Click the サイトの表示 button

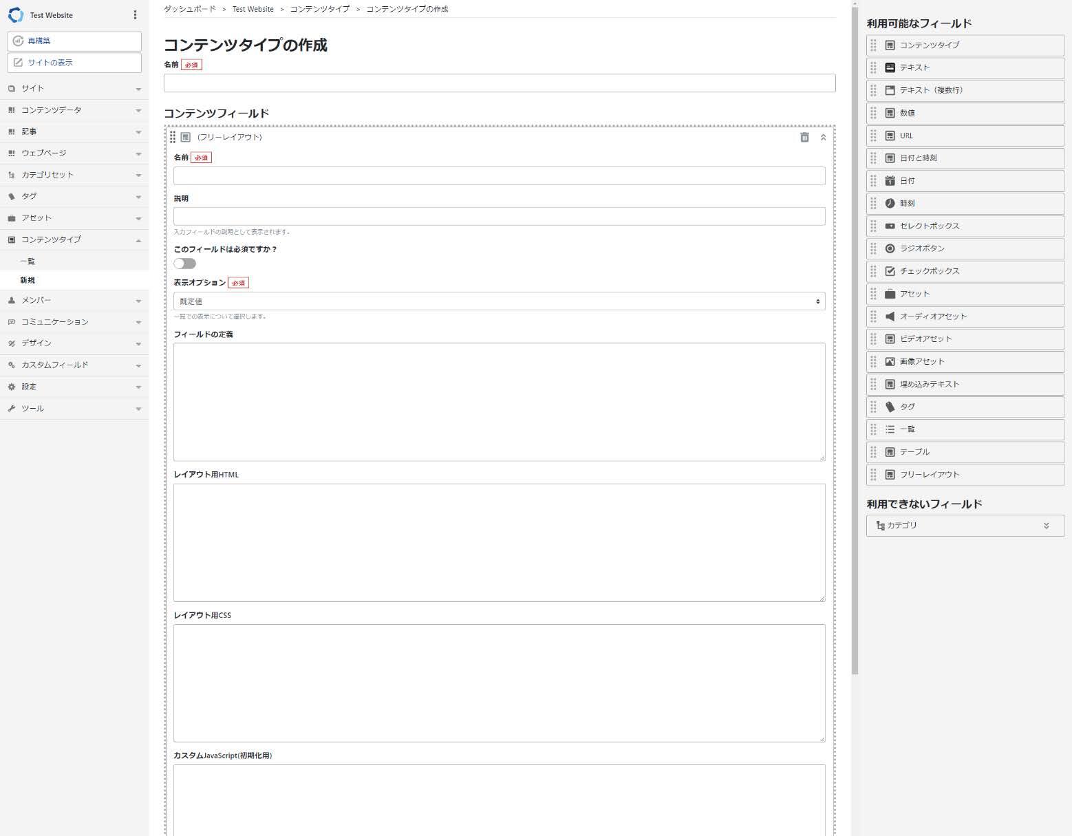coord(74,63)
